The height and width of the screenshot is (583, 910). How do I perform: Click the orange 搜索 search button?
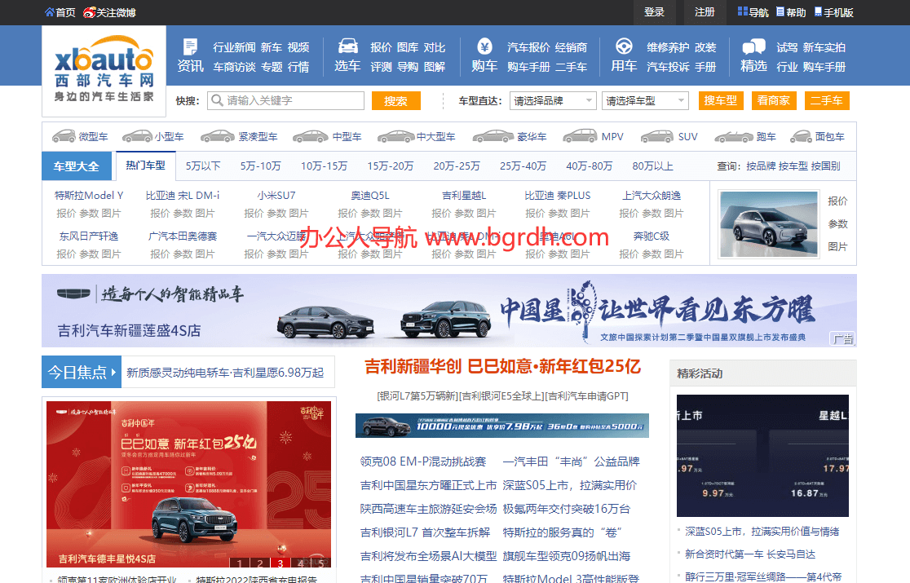click(x=395, y=101)
